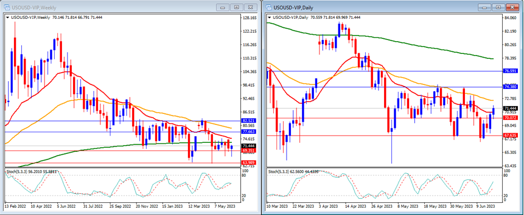The height and width of the screenshot is (215, 524).
Task: Click the blue 76.591 price level tag
Action: [510, 71]
